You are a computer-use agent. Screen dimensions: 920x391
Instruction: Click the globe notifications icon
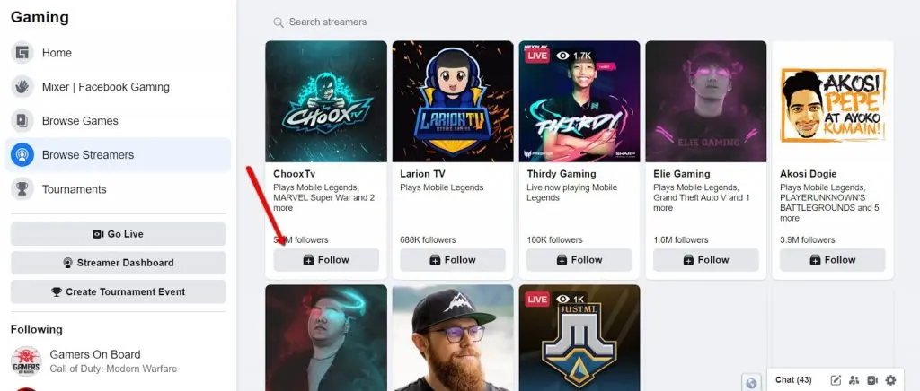coord(752,382)
